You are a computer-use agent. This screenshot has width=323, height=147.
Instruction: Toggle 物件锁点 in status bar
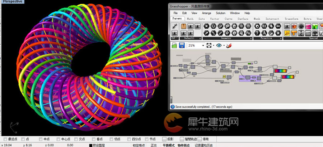[x=183, y=145]
